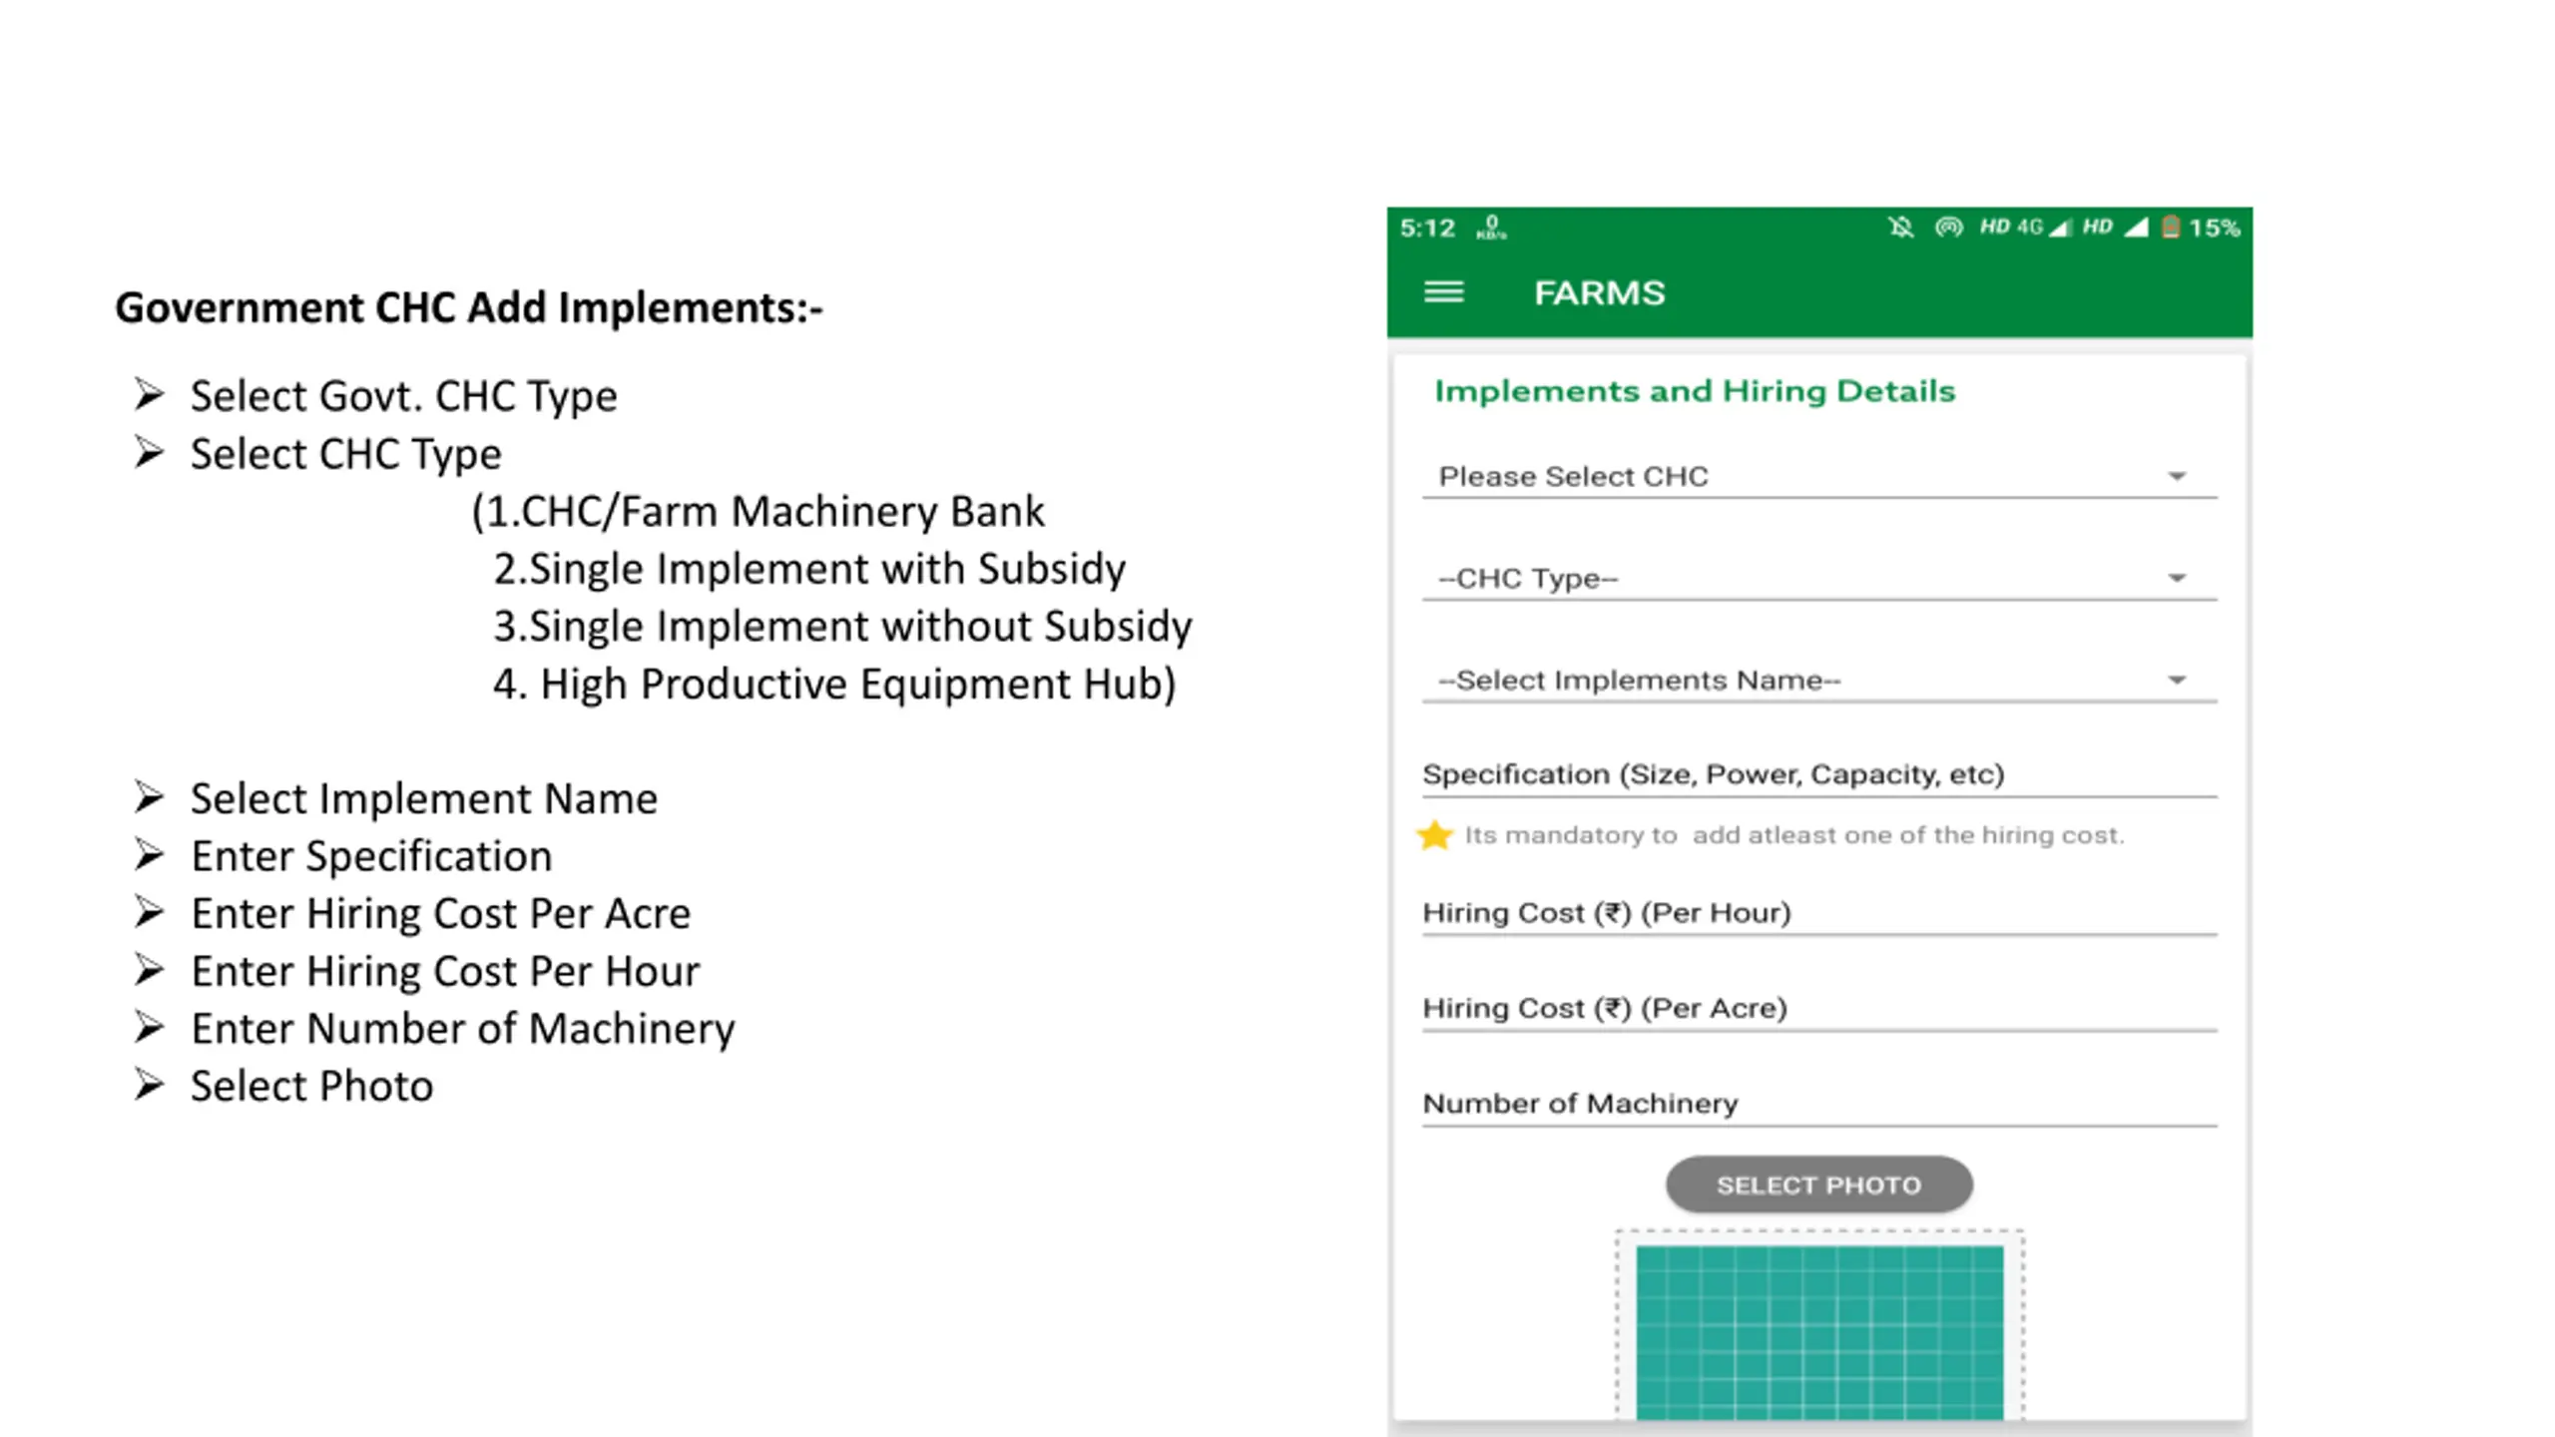Expand the Select Implements Name dropdown
This screenshot has height=1437, width=2555.
pos(1819,681)
